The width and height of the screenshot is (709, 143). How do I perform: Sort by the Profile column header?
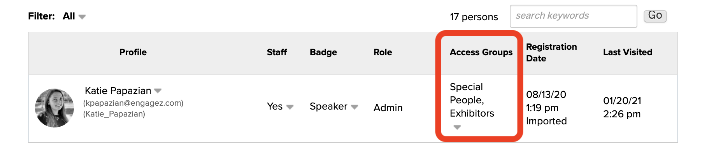[133, 52]
